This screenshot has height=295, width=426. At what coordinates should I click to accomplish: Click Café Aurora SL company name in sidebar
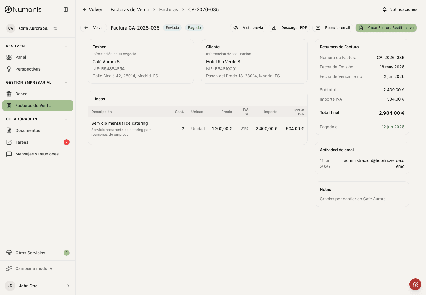[33, 28]
